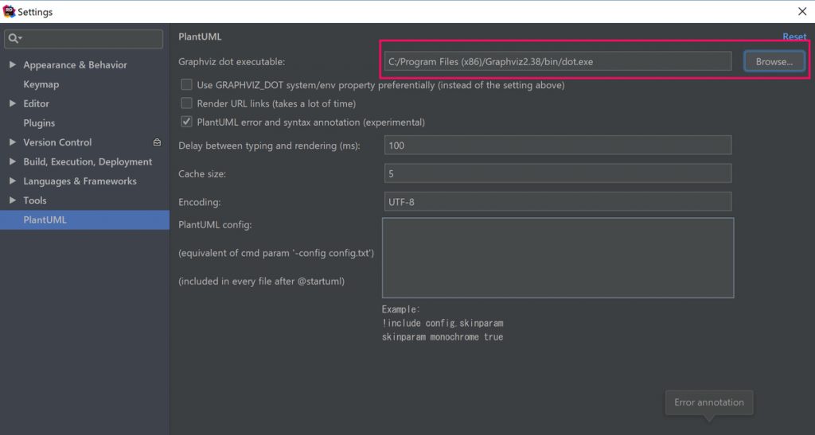815x435 pixels.
Task: Select Version Control category
Action: [x=57, y=142]
